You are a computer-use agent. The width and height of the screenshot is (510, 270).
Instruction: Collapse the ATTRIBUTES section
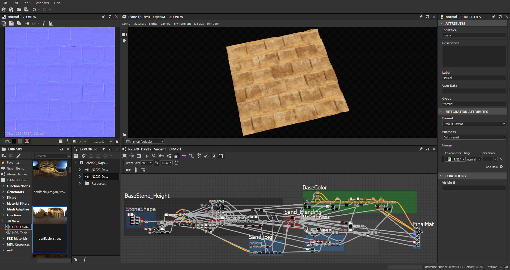click(441, 23)
